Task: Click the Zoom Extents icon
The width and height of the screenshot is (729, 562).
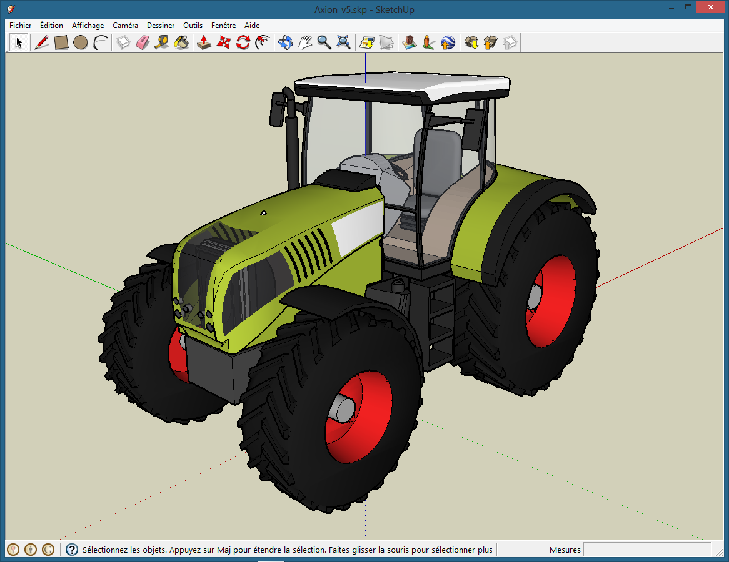Action: (343, 42)
